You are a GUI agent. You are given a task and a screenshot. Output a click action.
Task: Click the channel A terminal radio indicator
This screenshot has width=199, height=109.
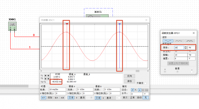pos(91,98)
